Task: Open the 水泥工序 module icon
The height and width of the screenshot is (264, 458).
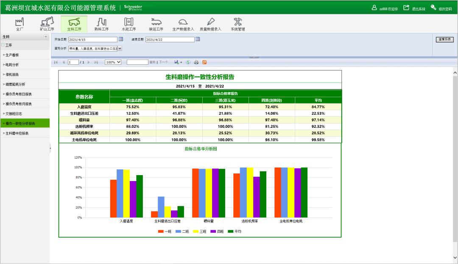Action: [128, 24]
